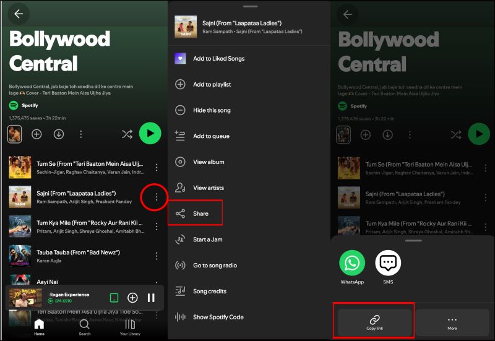Open Sajni album art in right screen
Screen dimensions: 495x341
tap(349, 197)
